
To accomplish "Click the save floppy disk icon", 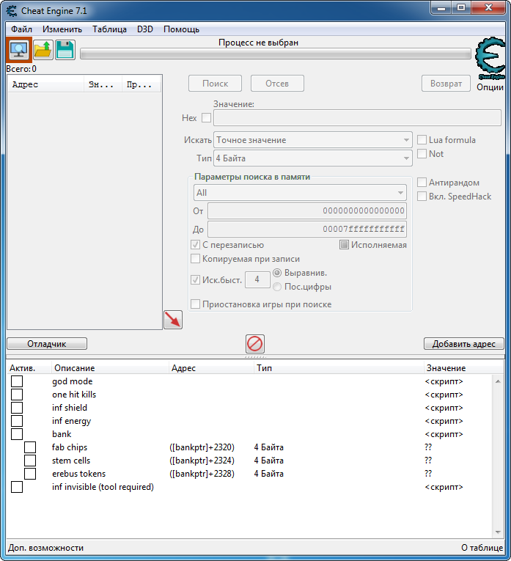I will (65, 50).
